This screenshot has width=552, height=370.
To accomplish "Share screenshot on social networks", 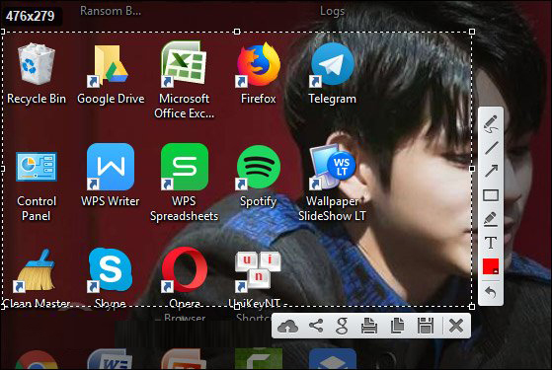I will [x=316, y=326].
